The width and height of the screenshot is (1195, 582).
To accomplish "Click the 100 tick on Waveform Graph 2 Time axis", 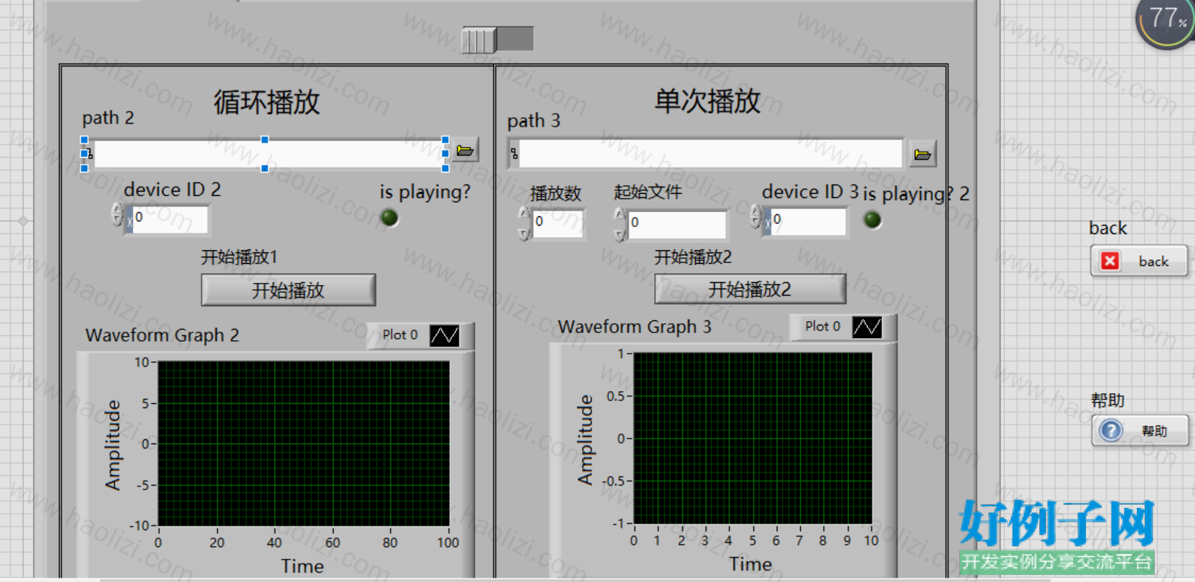I will point(448,542).
